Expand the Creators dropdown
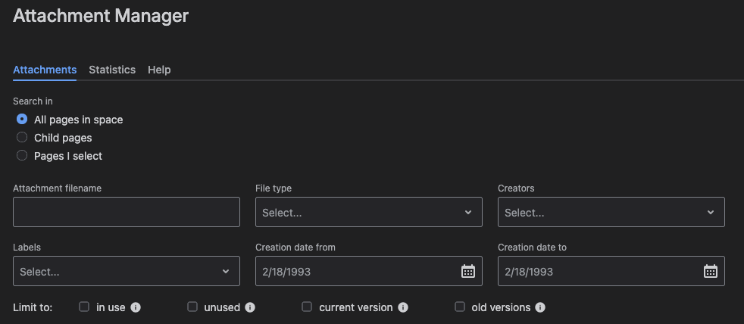 point(611,212)
